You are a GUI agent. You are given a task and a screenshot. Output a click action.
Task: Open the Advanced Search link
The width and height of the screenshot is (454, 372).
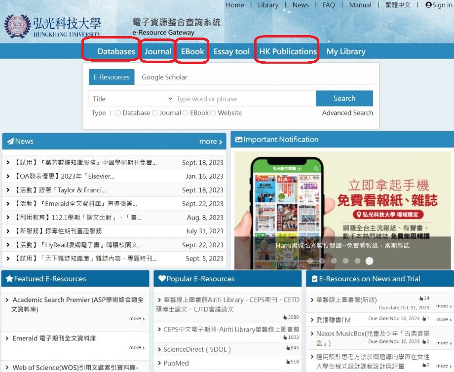pyautogui.click(x=347, y=113)
